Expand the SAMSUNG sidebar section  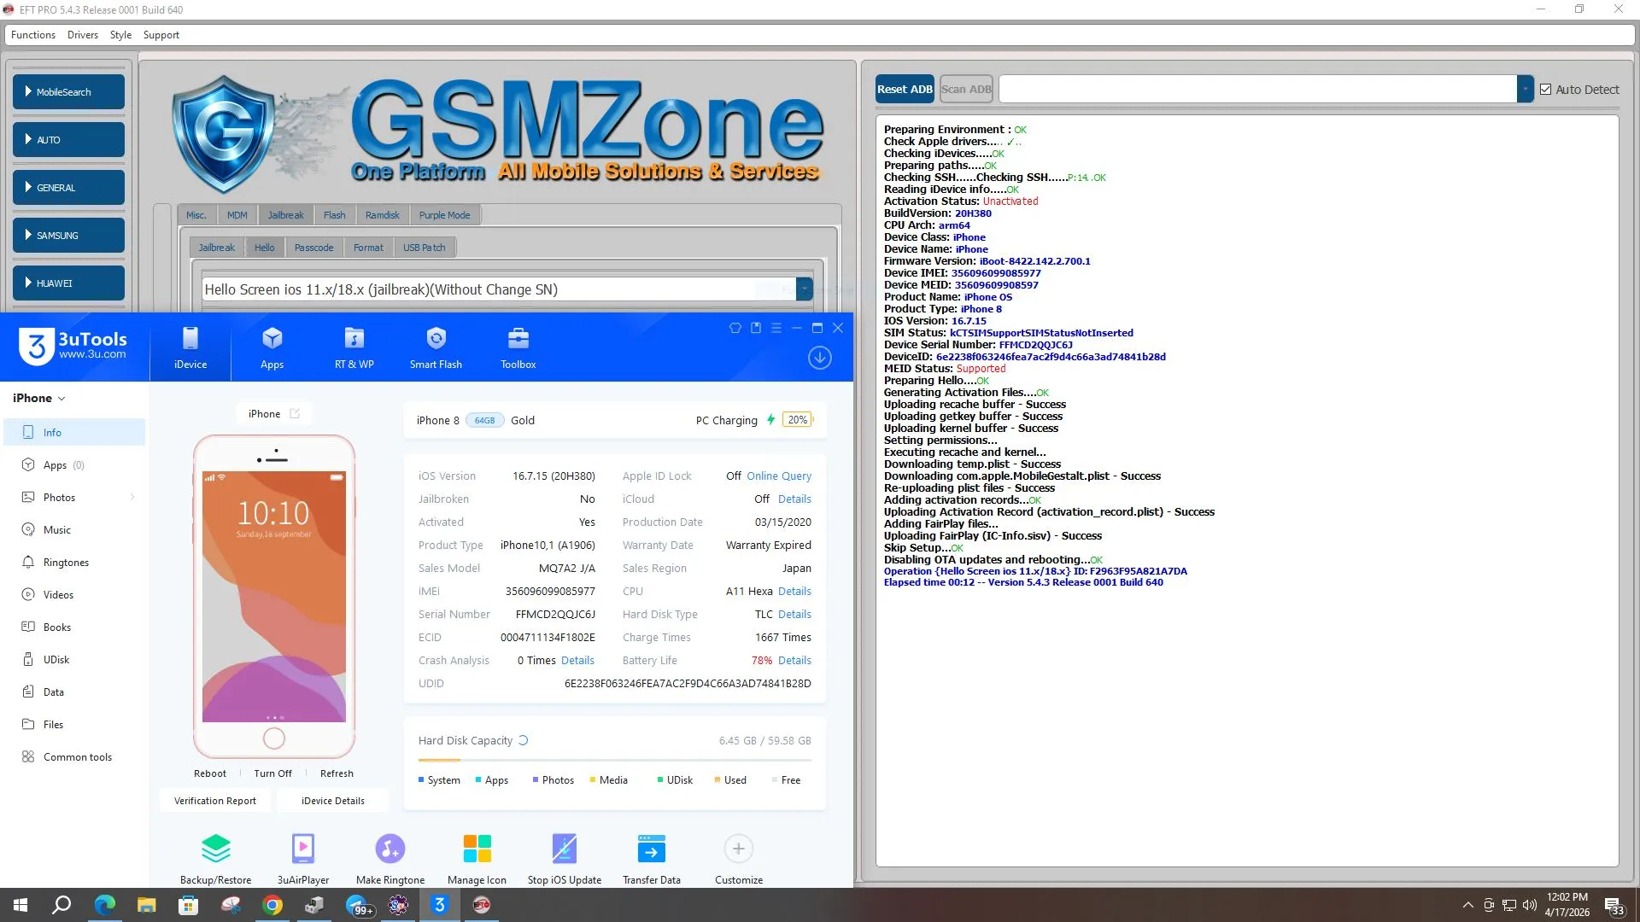click(x=68, y=236)
